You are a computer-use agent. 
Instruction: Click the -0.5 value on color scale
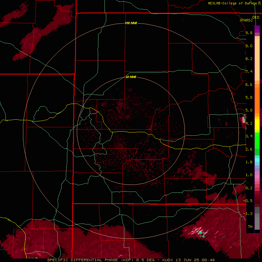coord(248,201)
